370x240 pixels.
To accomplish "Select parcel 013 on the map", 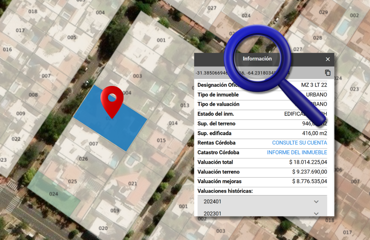I will (185, 105).
